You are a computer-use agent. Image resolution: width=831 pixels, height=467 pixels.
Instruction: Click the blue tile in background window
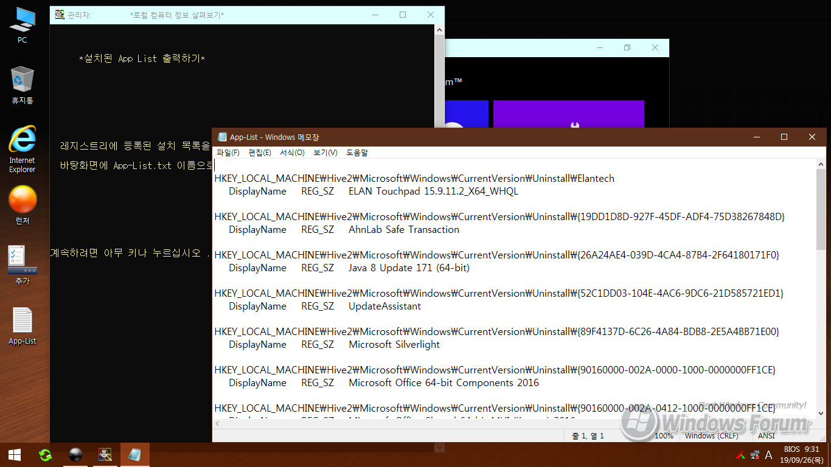(467, 114)
